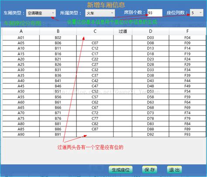
Task: Click the 退出 button
Action: [174, 170]
